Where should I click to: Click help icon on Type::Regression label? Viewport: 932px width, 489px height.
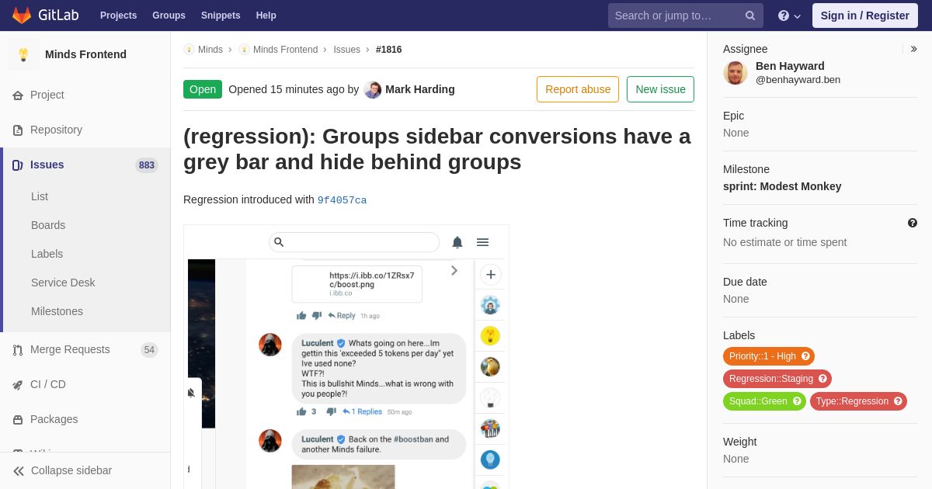[x=898, y=401]
